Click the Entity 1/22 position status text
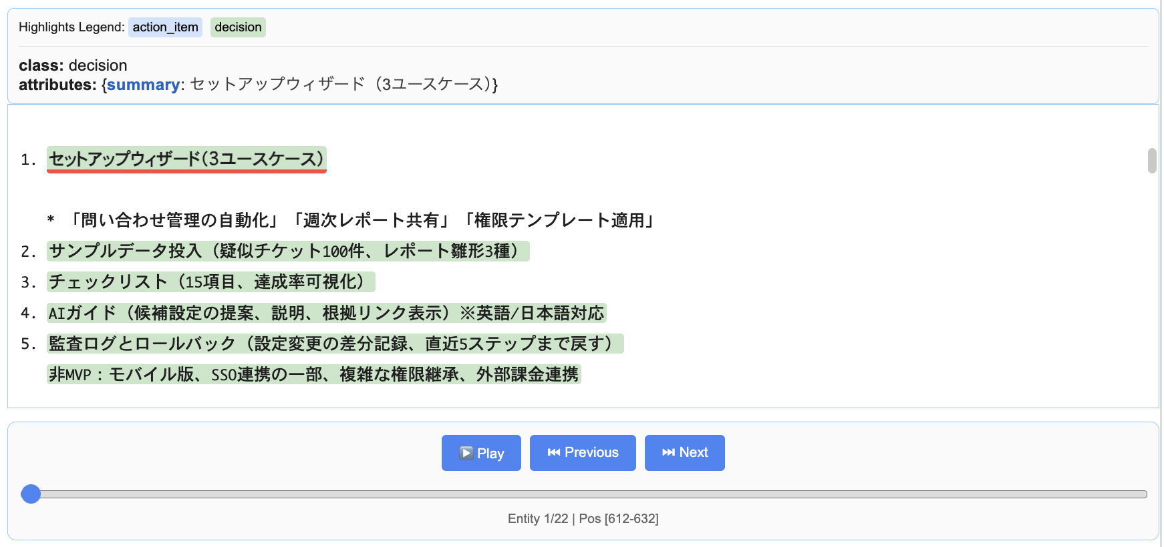Screen dimensions: 1164x547 tap(583, 518)
